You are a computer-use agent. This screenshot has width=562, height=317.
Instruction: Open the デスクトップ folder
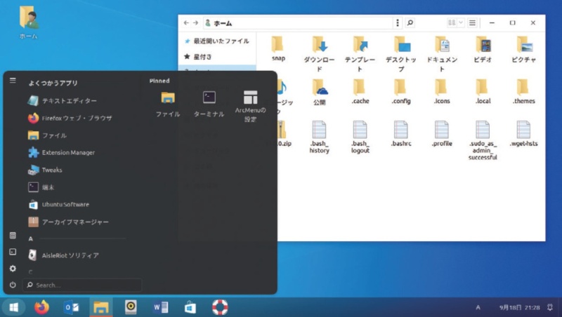(401, 54)
